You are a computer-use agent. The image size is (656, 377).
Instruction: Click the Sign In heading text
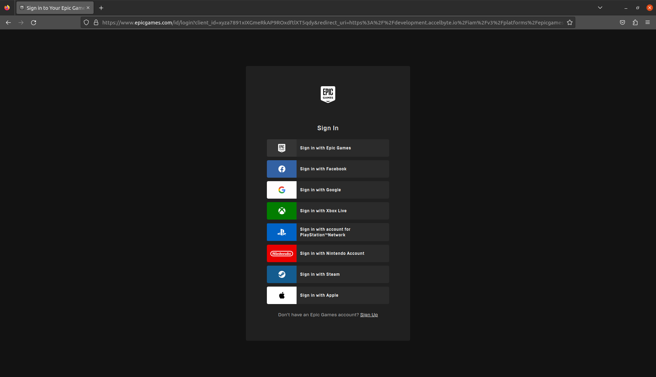coord(328,128)
